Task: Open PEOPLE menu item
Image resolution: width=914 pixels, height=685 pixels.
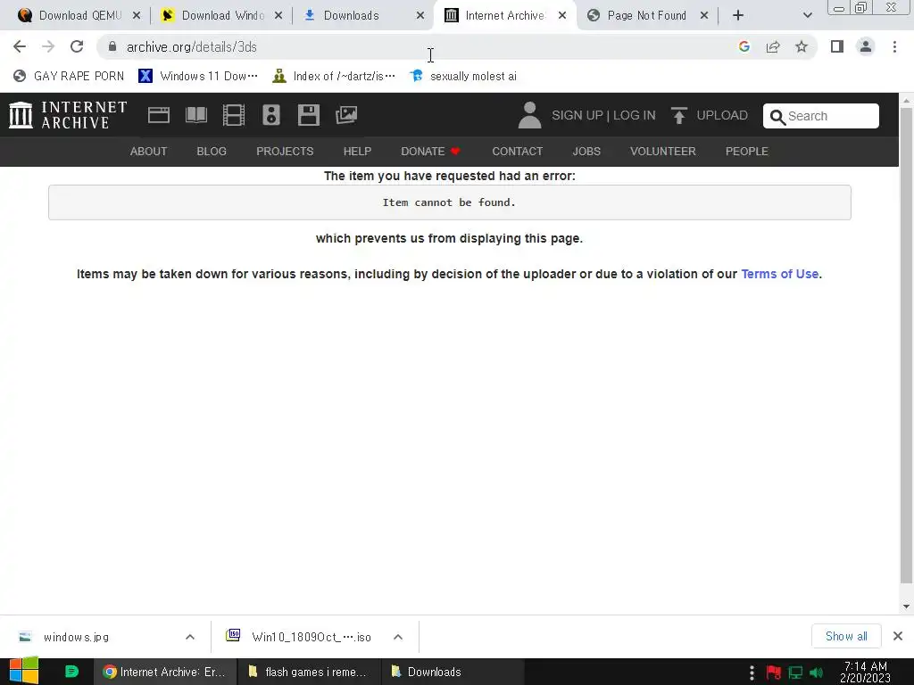Action: [x=747, y=152]
